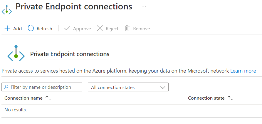Open the more options ellipsis menu
Screen dimensions: 262x124
point(144,7)
